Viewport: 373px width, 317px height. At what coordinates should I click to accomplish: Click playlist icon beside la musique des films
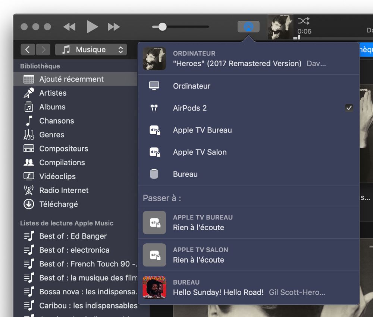29,278
